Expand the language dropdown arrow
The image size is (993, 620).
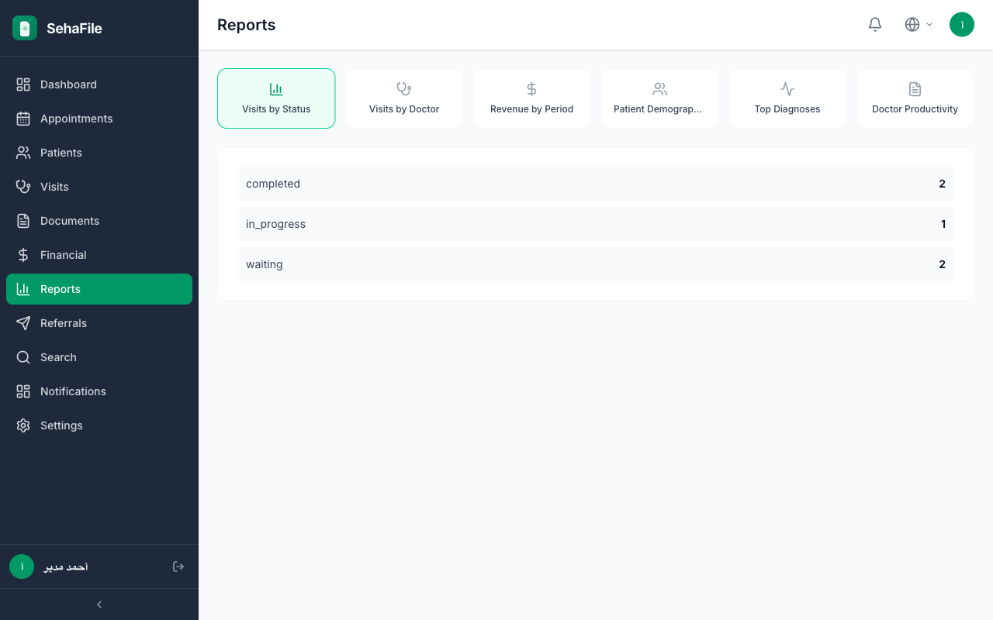click(929, 25)
